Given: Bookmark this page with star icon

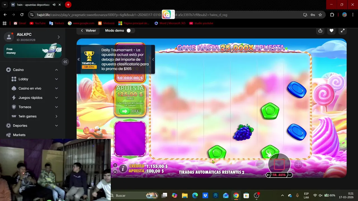Looking at the screenshot, I should click(320, 15).
